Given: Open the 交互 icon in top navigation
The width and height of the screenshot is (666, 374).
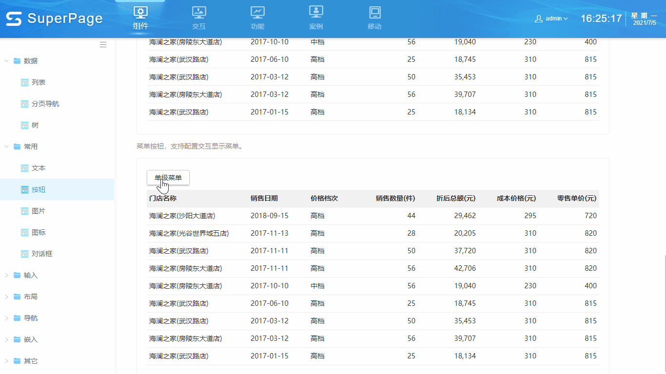Looking at the screenshot, I should (x=199, y=12).
